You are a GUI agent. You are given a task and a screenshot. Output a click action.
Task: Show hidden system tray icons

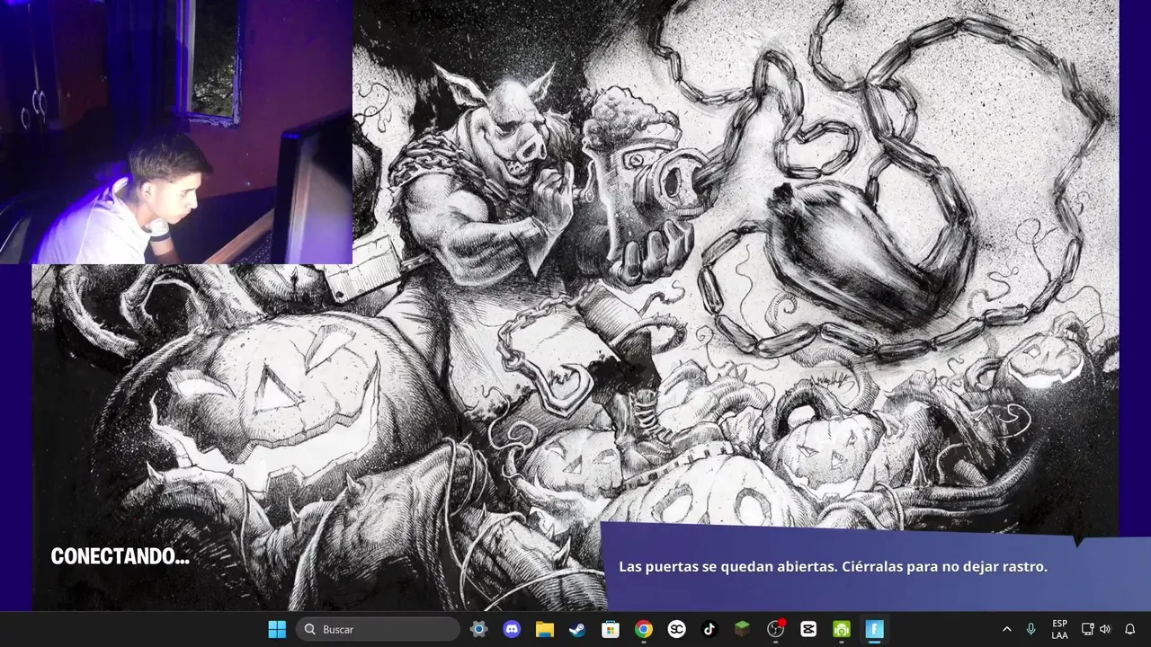pos(1006,629)
